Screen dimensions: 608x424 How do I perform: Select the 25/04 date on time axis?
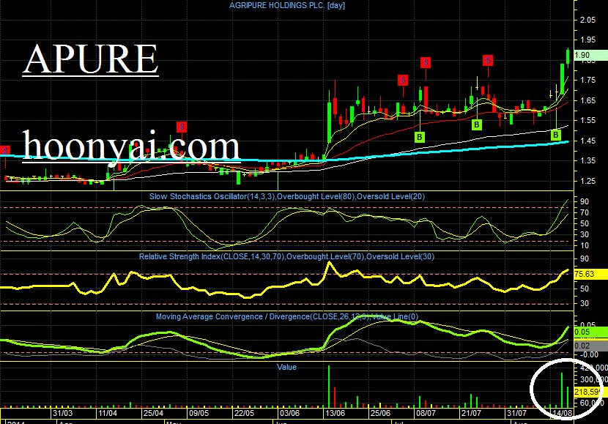click(x=153, y=413)
